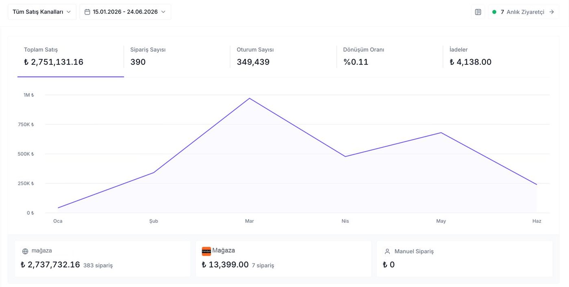Click the calendar icon in date selector

tap(87, 12)
